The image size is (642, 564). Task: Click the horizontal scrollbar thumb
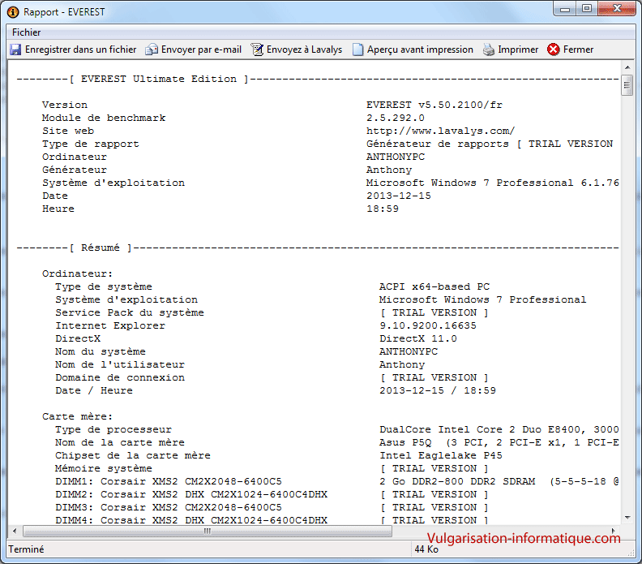point(208,532)
